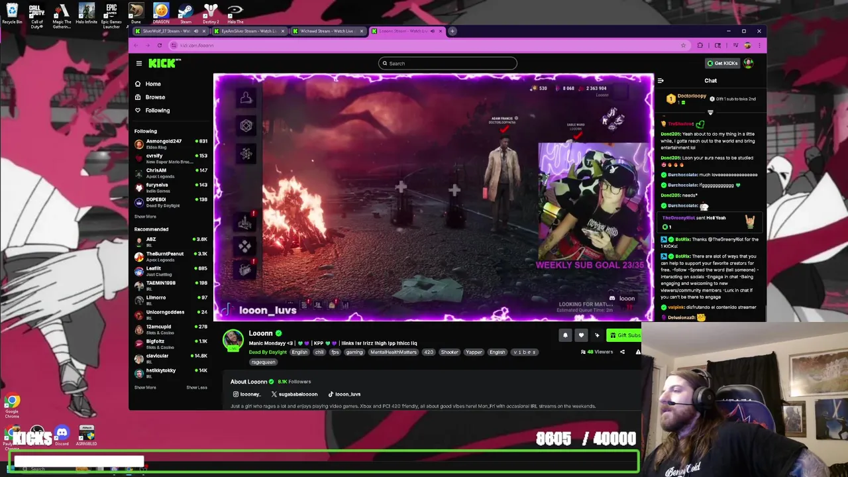This screenshot has width=848, height=477.
Task: Toggle notification bell for Looonn
Action: click(x=565, y=335)
